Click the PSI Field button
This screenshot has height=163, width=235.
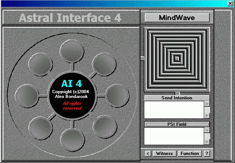tap(177, 124)
